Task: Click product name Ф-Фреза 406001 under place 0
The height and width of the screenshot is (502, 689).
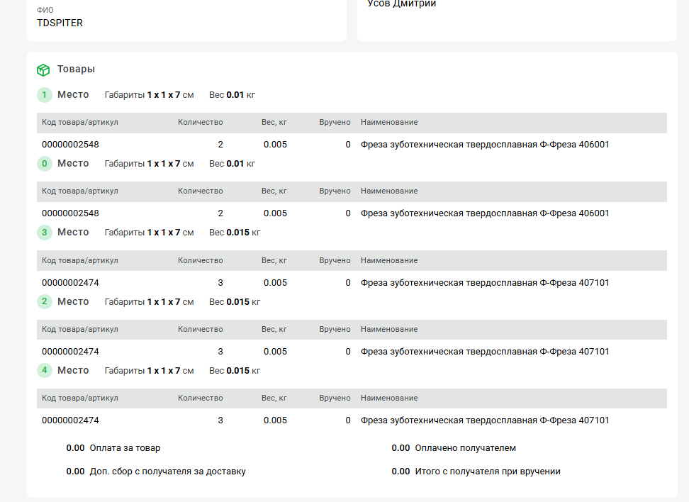Action: pyautogui.click(x=484, y=213)
